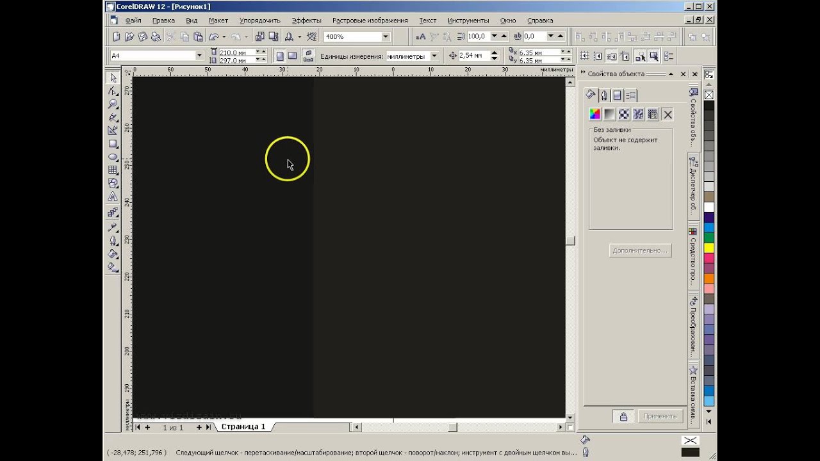
Task: Toggle Treat as Filled button
Action: click(x=654, y=56)
